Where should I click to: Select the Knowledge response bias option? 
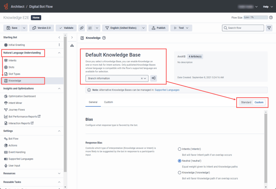tap(180, 173)
